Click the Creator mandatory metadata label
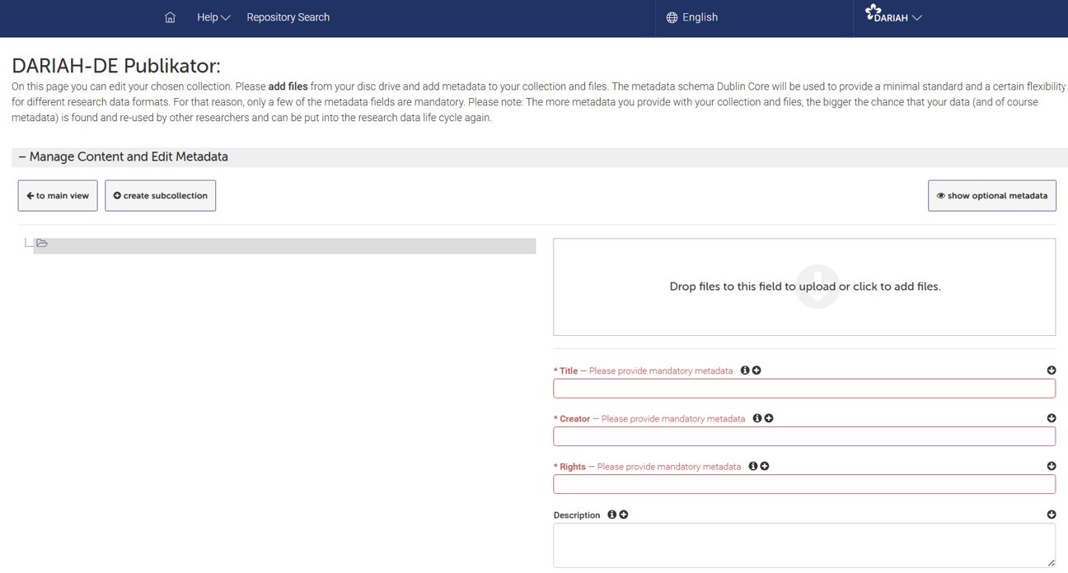 (x=649, y=419)
